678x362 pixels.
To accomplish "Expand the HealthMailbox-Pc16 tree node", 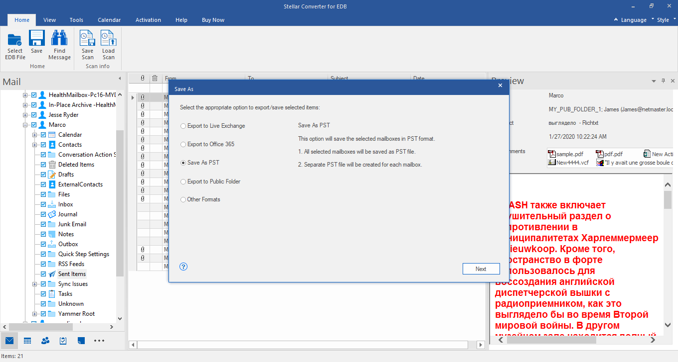I will click(x=25, y=95).
